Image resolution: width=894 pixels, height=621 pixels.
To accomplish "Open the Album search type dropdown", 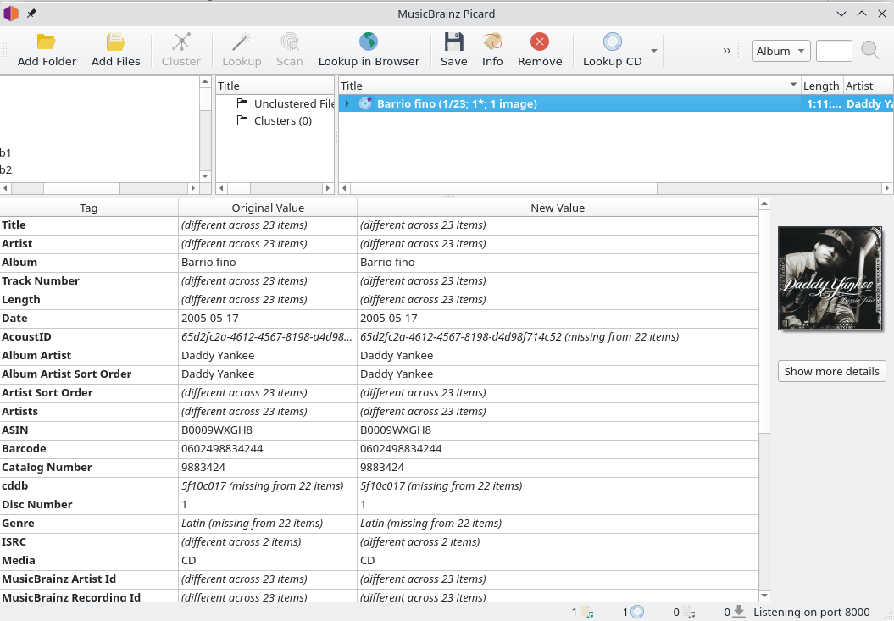I will coord(780,51).
